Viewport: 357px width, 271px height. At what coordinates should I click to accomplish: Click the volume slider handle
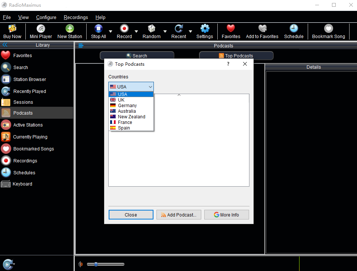(x=96, y=264)
